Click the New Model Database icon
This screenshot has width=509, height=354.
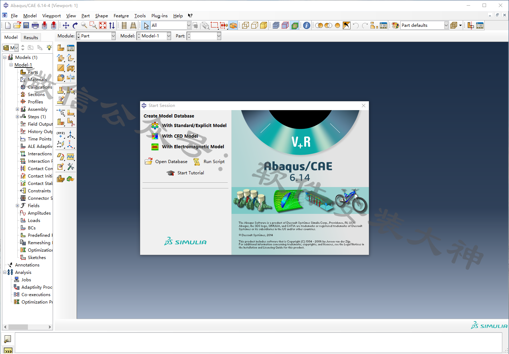pyautogui.click(x=8, y=25)
